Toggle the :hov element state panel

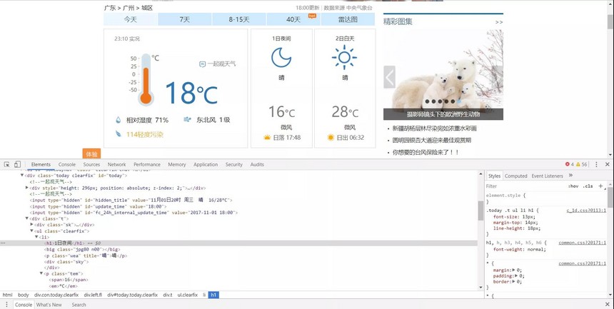coord(573,186)
